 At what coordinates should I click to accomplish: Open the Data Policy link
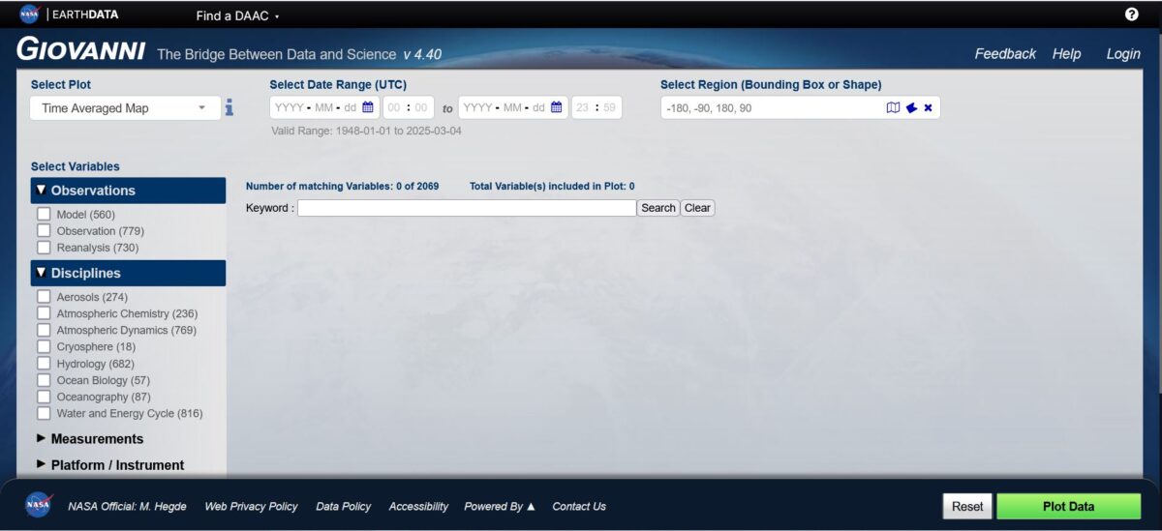(x=344, y=506)
